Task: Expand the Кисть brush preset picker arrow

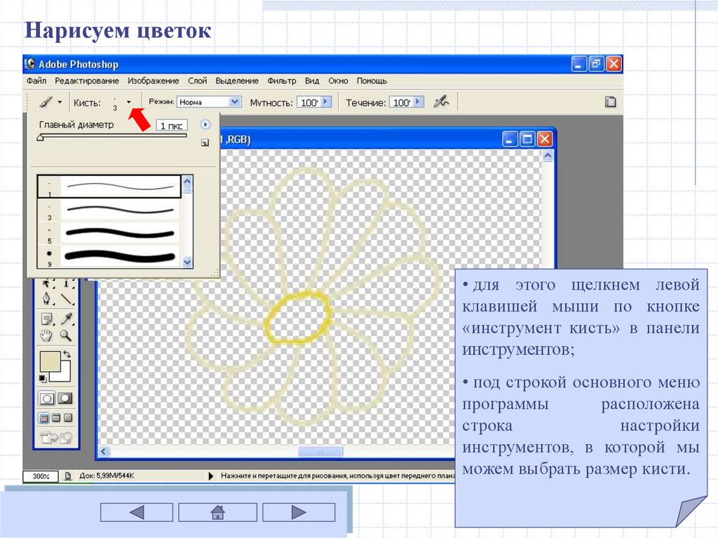Action: (x=129, y=102)
